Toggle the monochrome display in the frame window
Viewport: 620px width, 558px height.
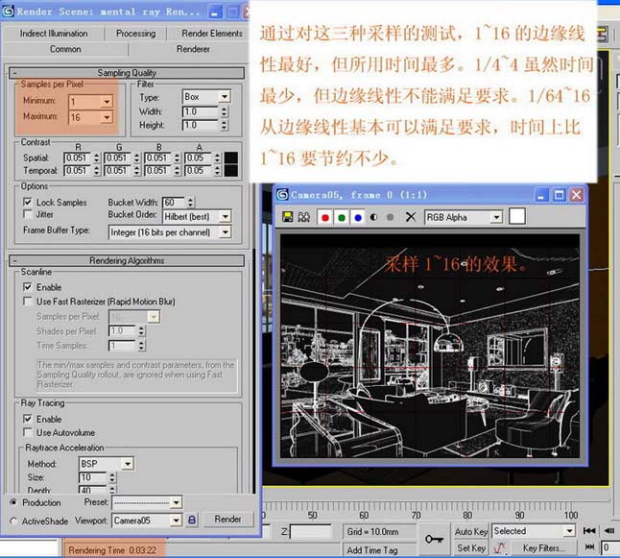[x=390, y=217]
